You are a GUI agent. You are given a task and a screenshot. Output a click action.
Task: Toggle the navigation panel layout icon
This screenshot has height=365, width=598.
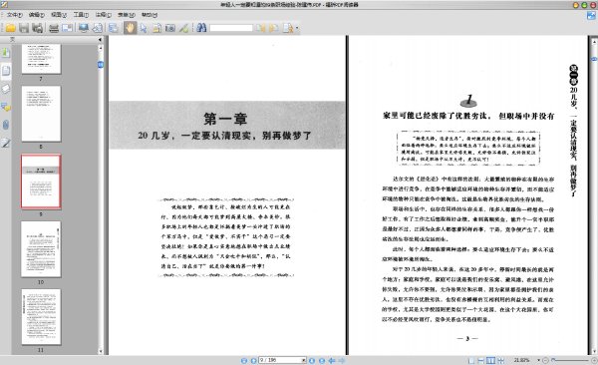tap(114, 28)
